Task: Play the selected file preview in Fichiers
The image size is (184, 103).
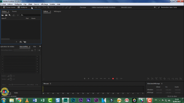Action: 17,42
